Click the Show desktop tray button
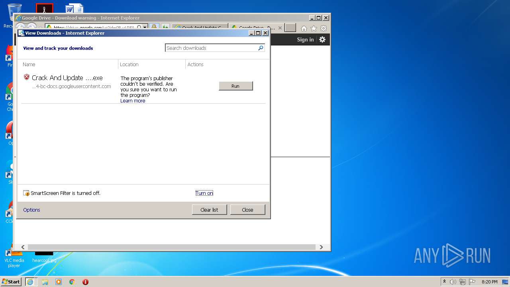 pyautogui.click(x=506, y=281)
